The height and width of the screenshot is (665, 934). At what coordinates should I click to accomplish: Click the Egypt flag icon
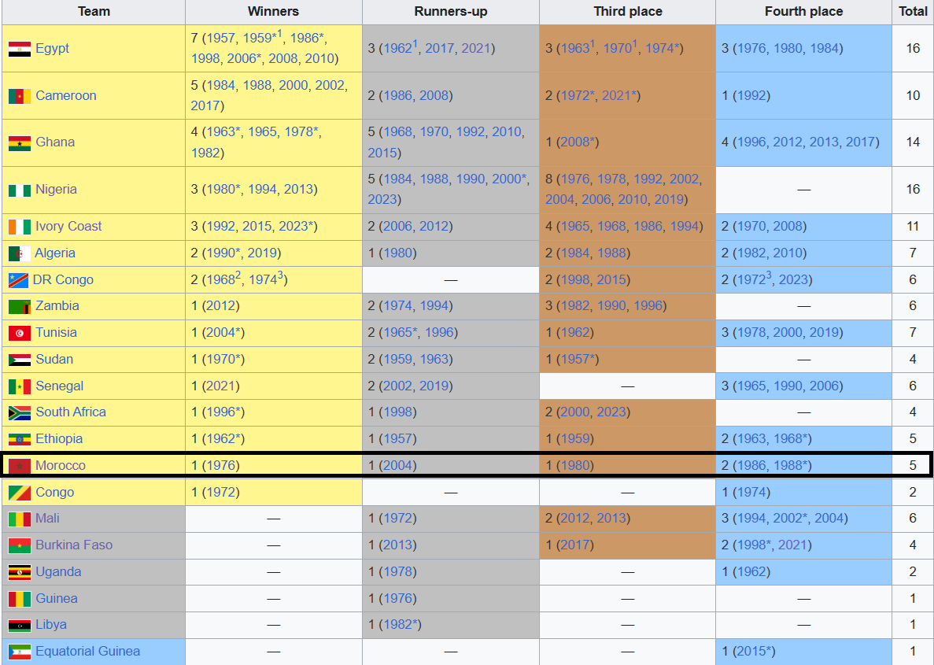pyautogui.click(x=20, y=49)
